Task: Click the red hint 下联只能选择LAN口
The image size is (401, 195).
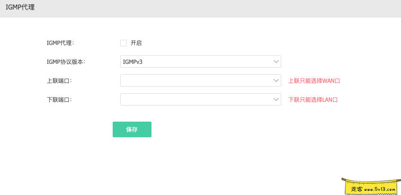Action: click(x=313, y=100)
